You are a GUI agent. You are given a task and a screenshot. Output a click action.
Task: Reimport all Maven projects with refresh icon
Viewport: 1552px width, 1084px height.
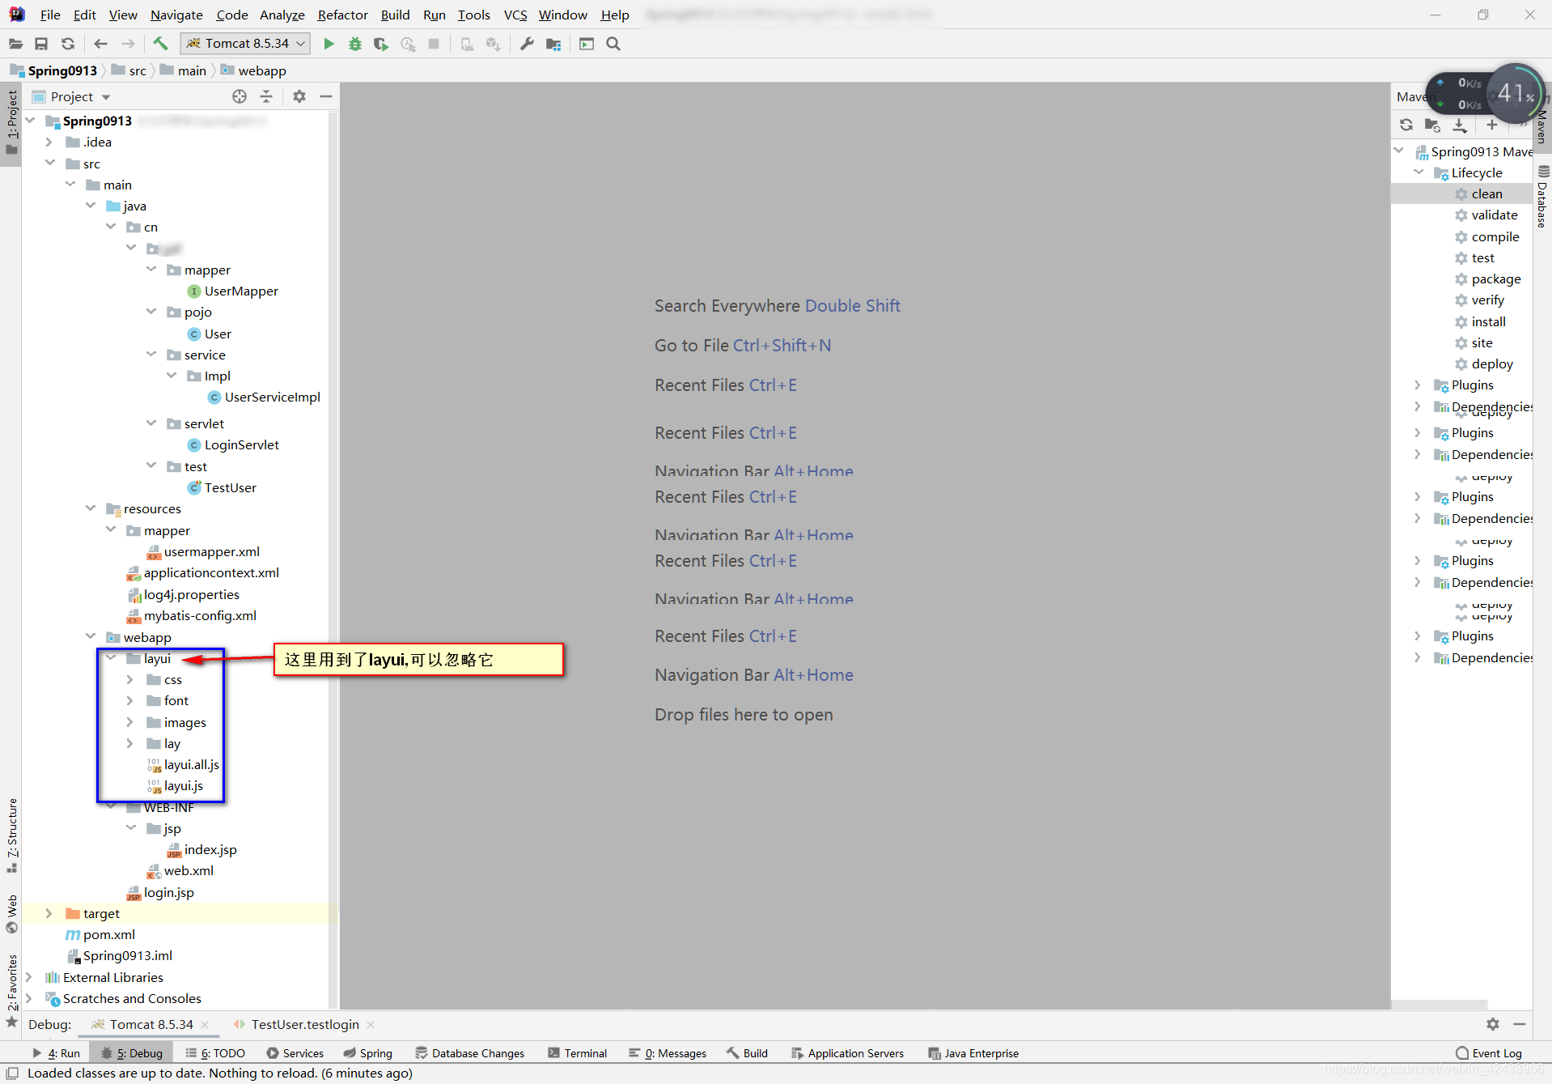(1406, 125)
